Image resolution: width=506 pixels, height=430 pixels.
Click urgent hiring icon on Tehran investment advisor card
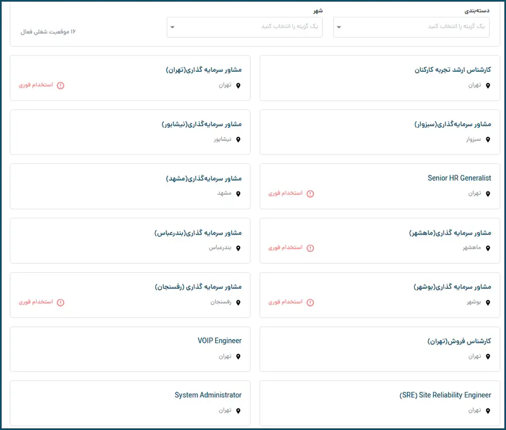[61, 85]
